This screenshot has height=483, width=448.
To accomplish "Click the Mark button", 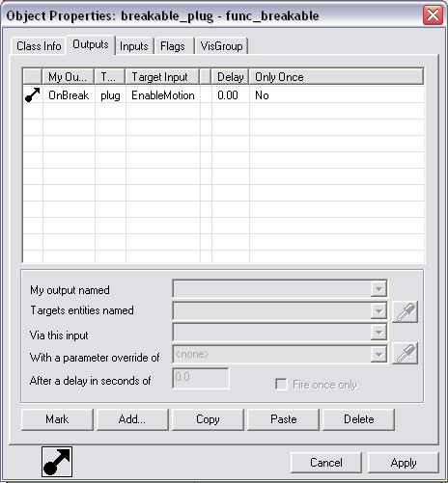I will tap(57, 419).
